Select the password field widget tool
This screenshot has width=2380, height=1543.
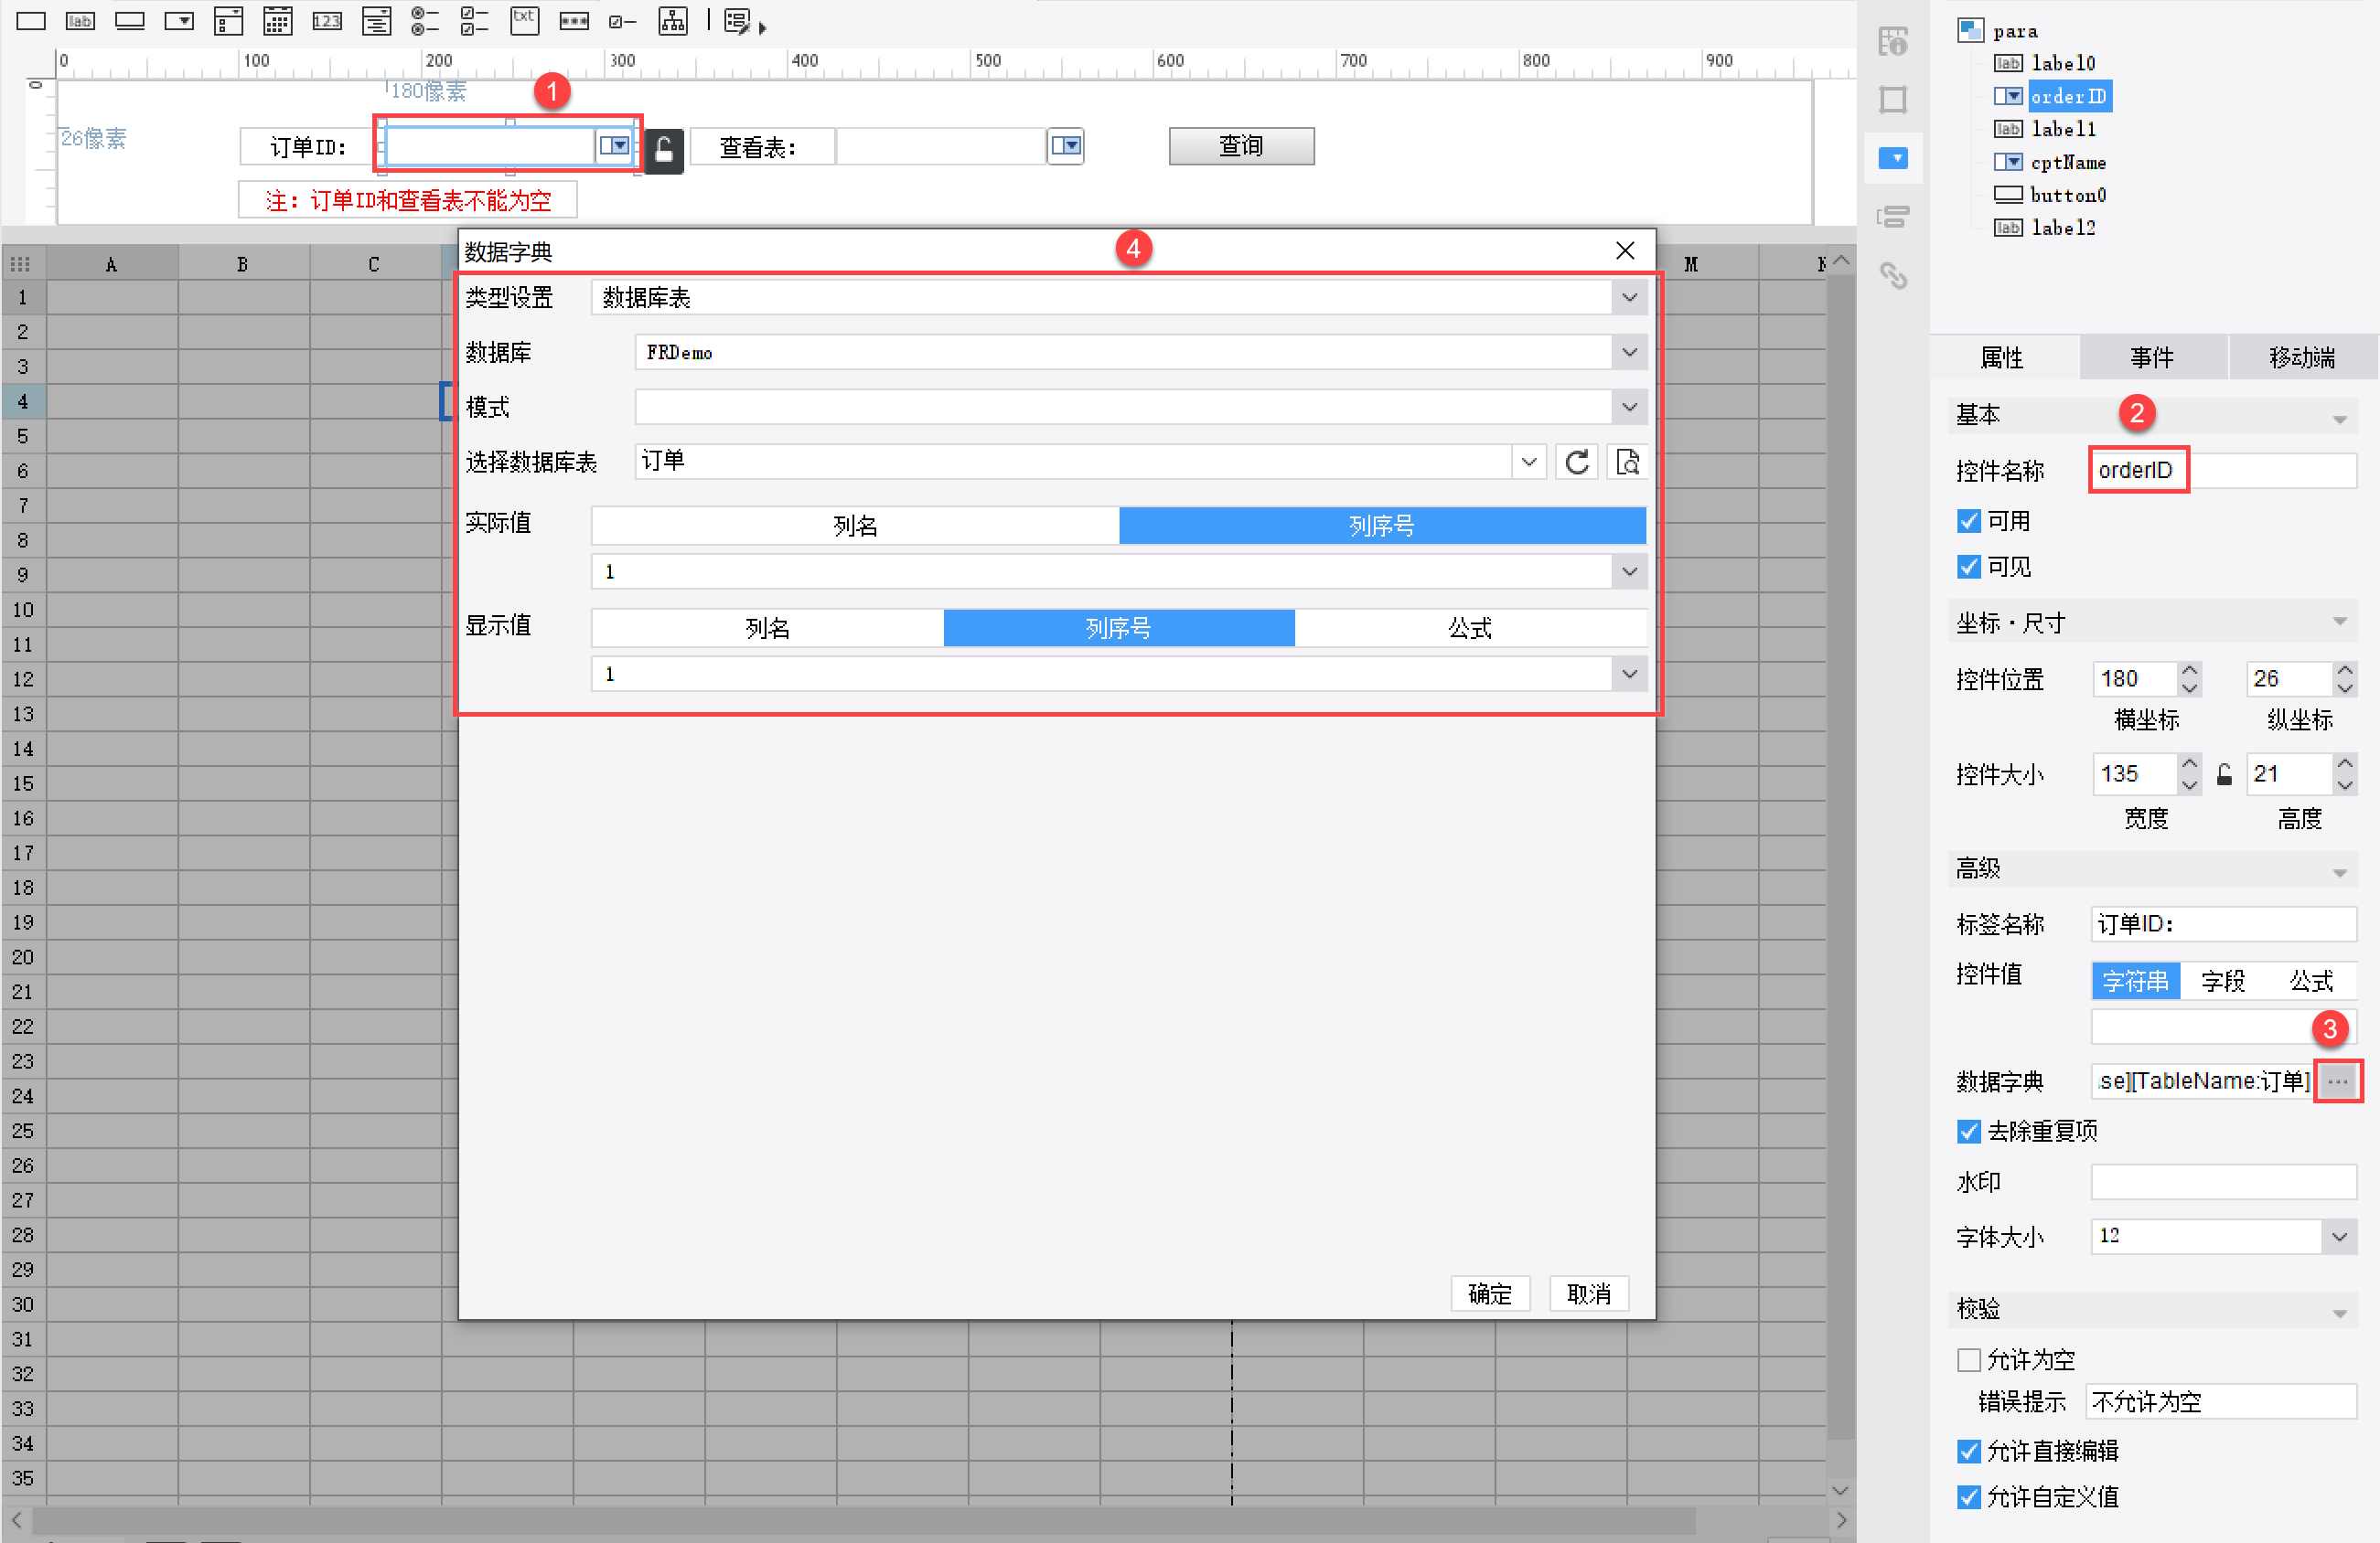pyautogui.click(x=574, y=21)
